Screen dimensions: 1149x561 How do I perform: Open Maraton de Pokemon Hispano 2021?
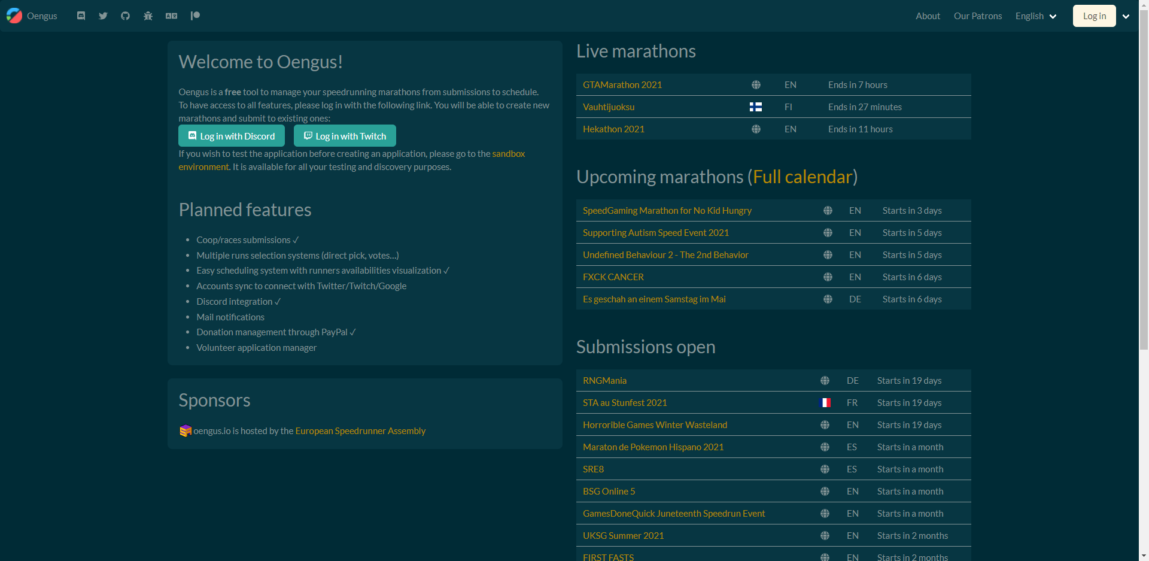(x=653, y=447)
